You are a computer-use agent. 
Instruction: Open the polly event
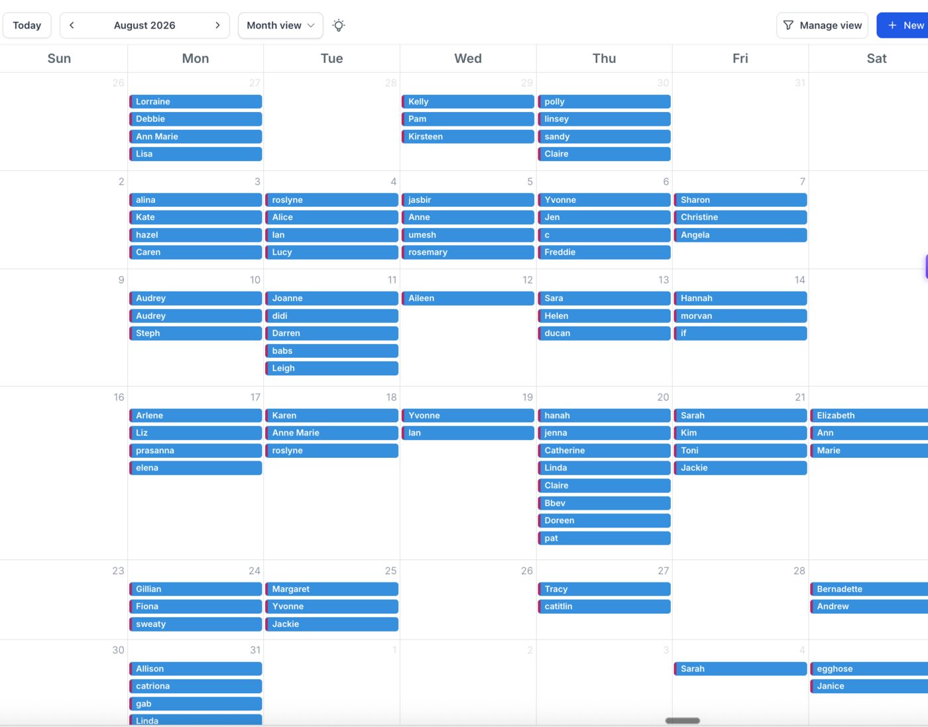click(x=604, y=101)
